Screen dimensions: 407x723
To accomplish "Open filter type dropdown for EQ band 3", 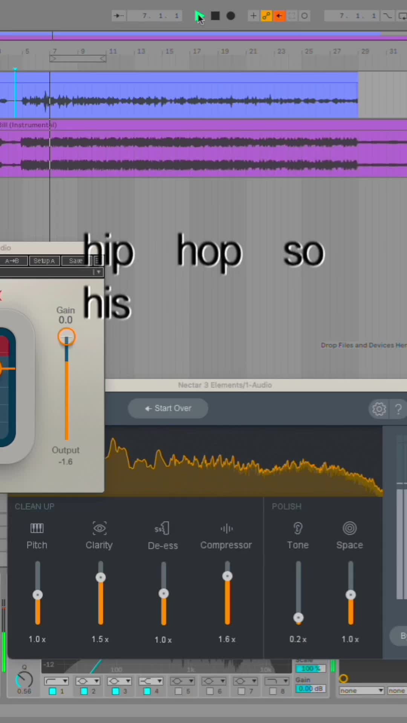I will pos(119,681).
